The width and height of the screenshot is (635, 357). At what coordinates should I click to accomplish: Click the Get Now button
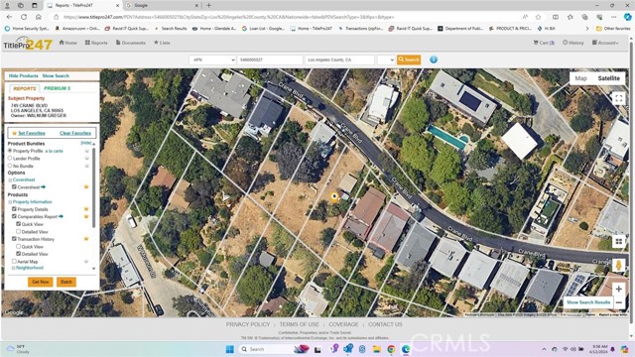[40, 282]
